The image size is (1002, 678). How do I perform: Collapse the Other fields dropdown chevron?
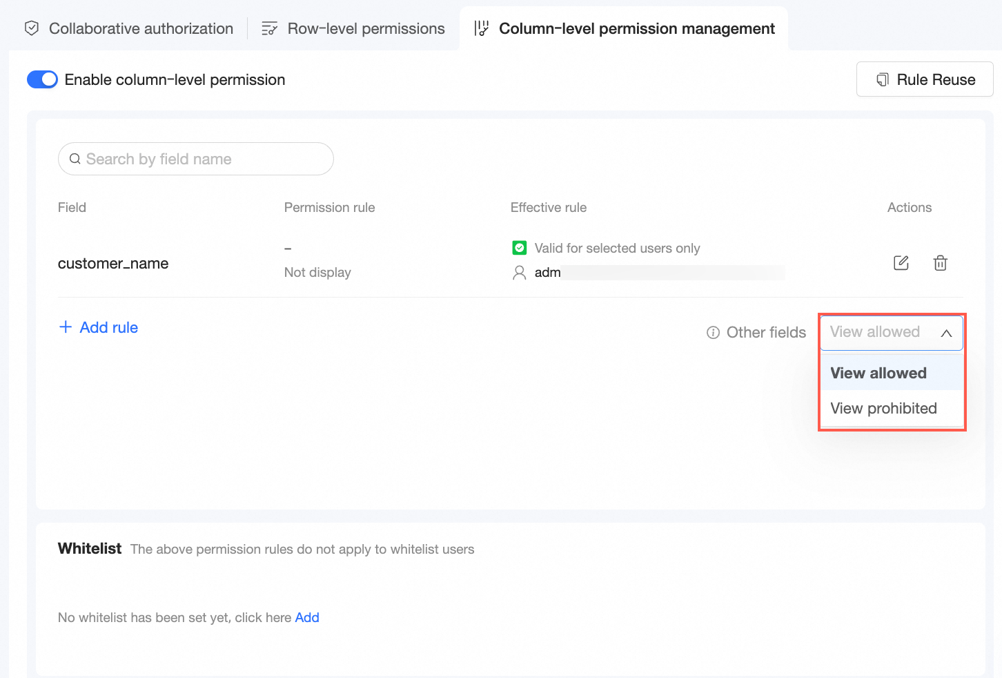[x=946, y=333]
